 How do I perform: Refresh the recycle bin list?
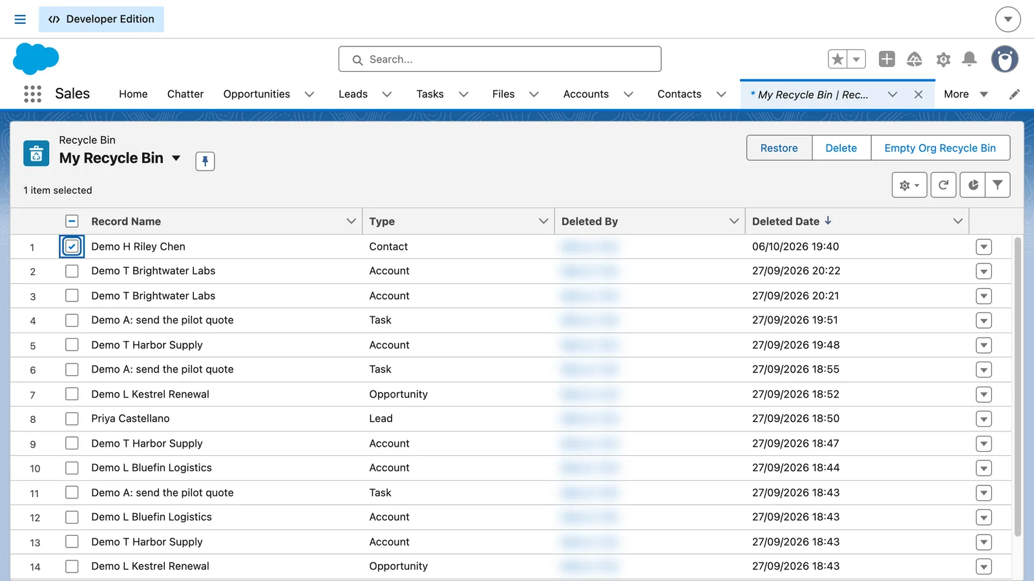943,185
